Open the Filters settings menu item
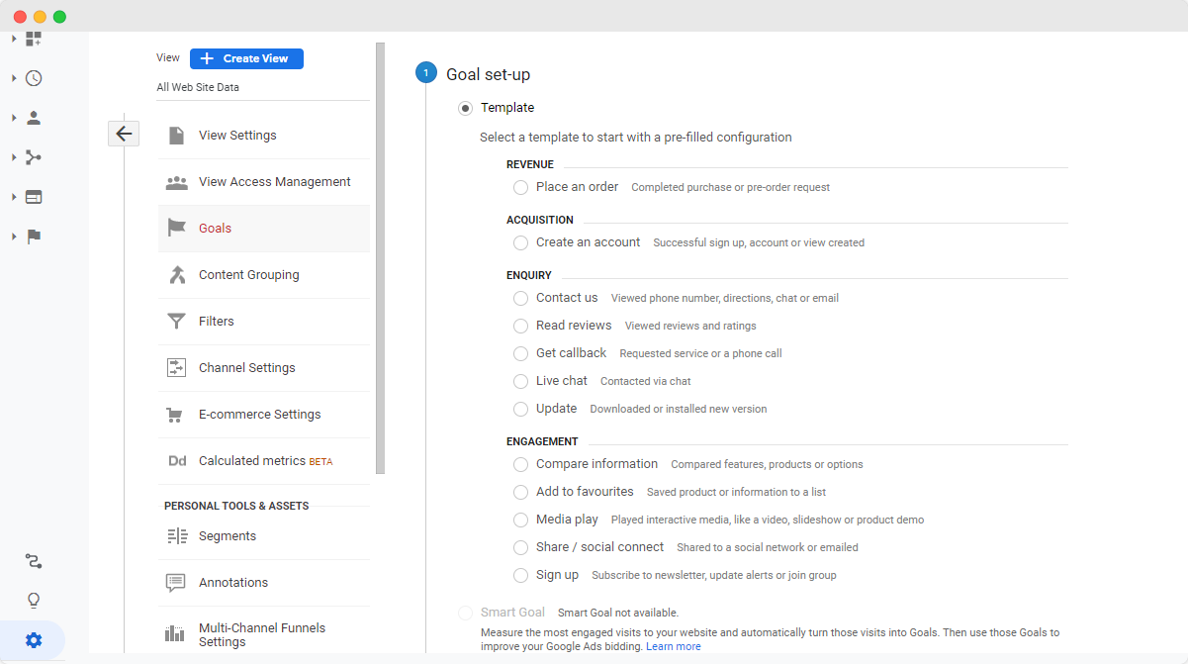1188x664 pixels. (x=219, y=321)
